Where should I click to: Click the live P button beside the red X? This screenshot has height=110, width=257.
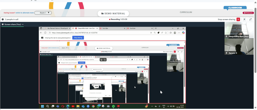tap(244, 19)
